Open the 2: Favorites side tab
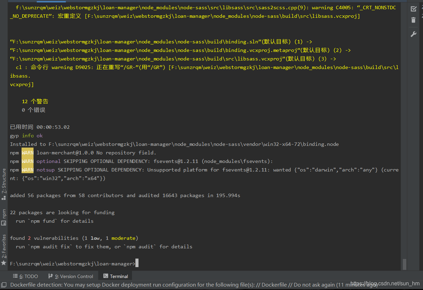Viewport: 423px width, 290px height. pyautogui.click(x=4, y=246)
